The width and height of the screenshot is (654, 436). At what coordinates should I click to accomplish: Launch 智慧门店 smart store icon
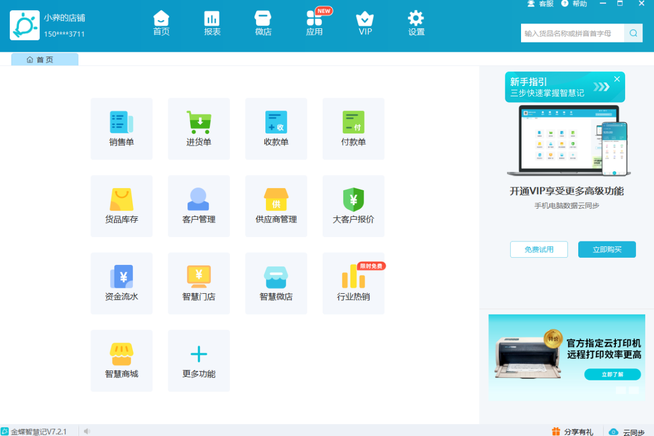click(199, 278)
